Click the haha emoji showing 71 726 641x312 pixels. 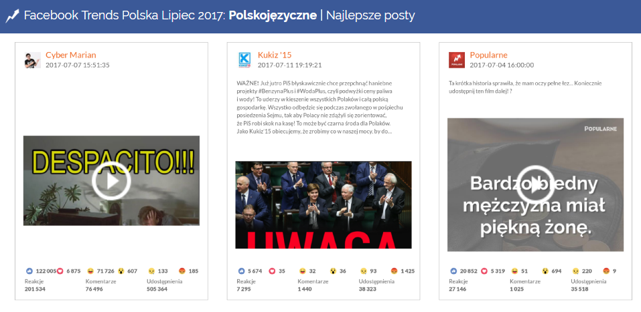coord(90,271)
